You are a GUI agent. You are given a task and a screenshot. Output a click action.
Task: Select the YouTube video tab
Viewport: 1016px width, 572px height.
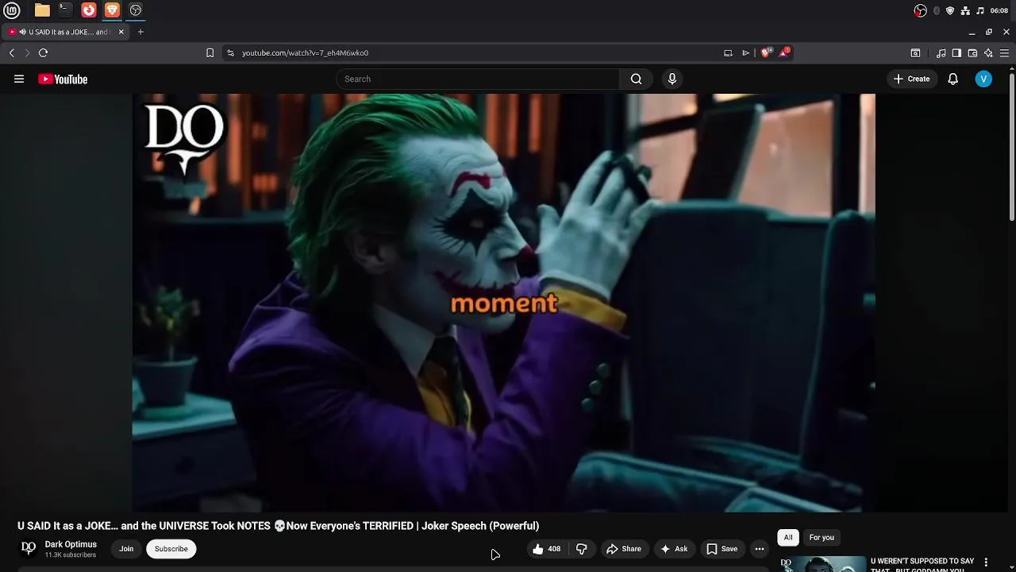(x=67, y=32)
